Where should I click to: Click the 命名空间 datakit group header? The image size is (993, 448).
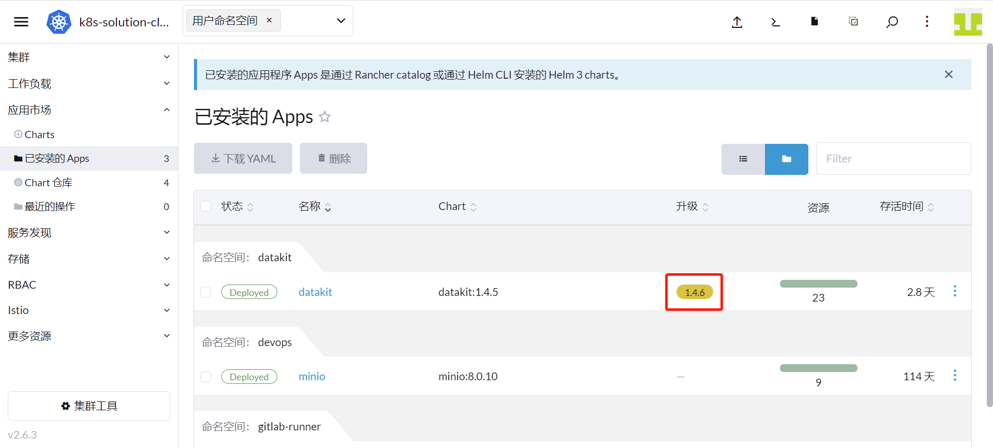click(x=247, y=257)
